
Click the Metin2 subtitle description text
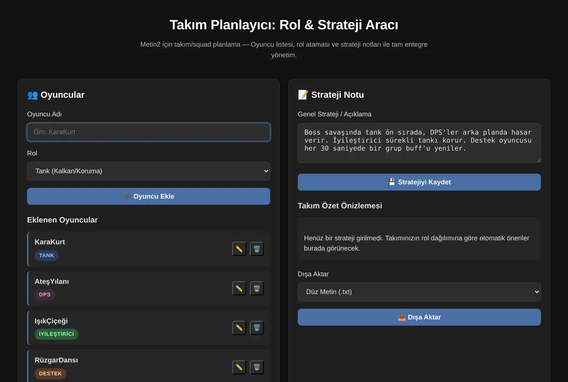click(x=284, y=50)
